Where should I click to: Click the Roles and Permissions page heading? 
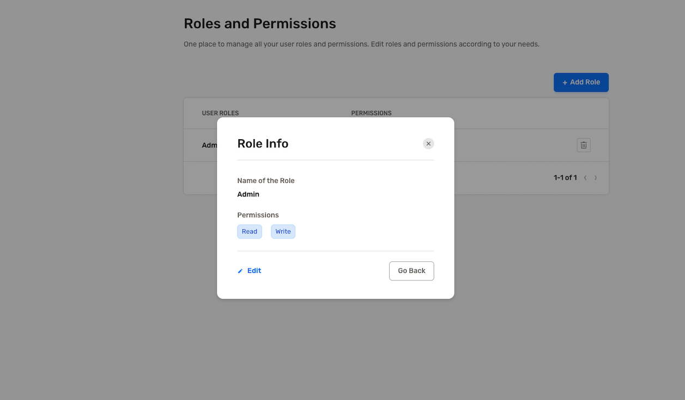pyautogui.click(x=259, y=23)
